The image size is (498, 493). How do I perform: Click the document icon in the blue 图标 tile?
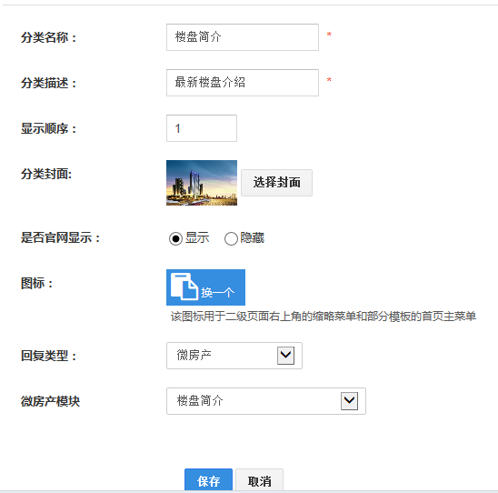[184, 287]
